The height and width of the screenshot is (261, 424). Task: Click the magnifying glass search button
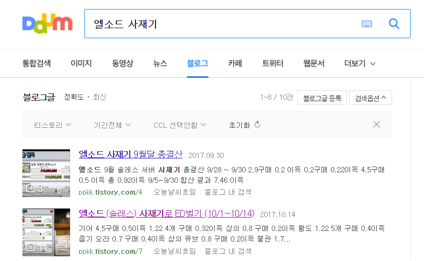pyautogui.click(x=394, y=24)
